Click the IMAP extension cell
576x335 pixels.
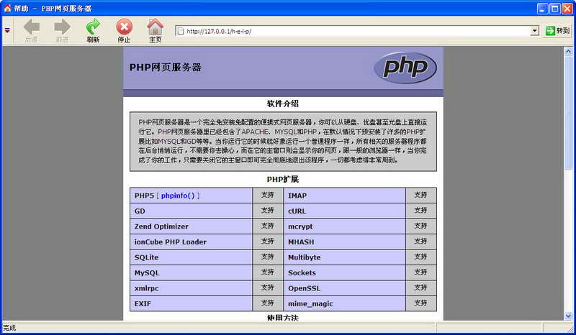(345, 196)
